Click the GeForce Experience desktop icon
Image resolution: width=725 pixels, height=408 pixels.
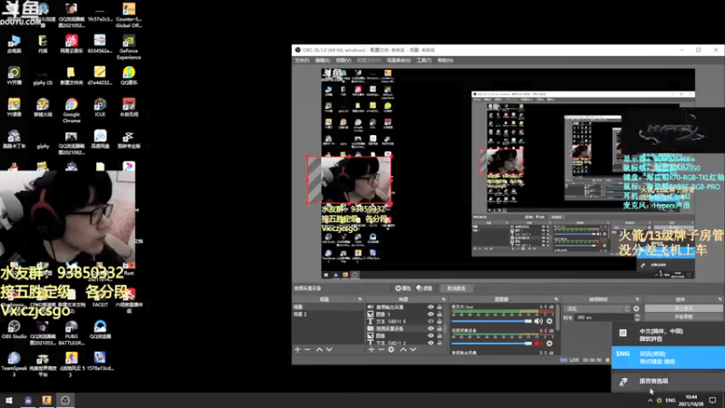[129, 46]
